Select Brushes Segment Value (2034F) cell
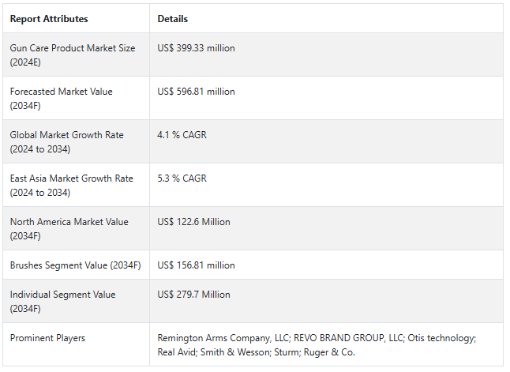Image resolution: width=510 pixels, height=372 pixels. [x=75, y=265]
